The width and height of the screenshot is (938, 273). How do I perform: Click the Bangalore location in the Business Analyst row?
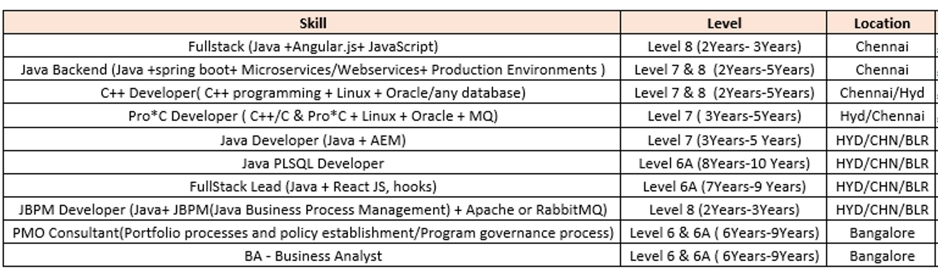coord(881,256)
